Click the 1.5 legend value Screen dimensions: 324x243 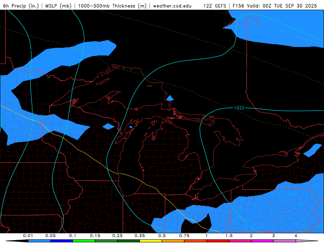coord(229,236)
